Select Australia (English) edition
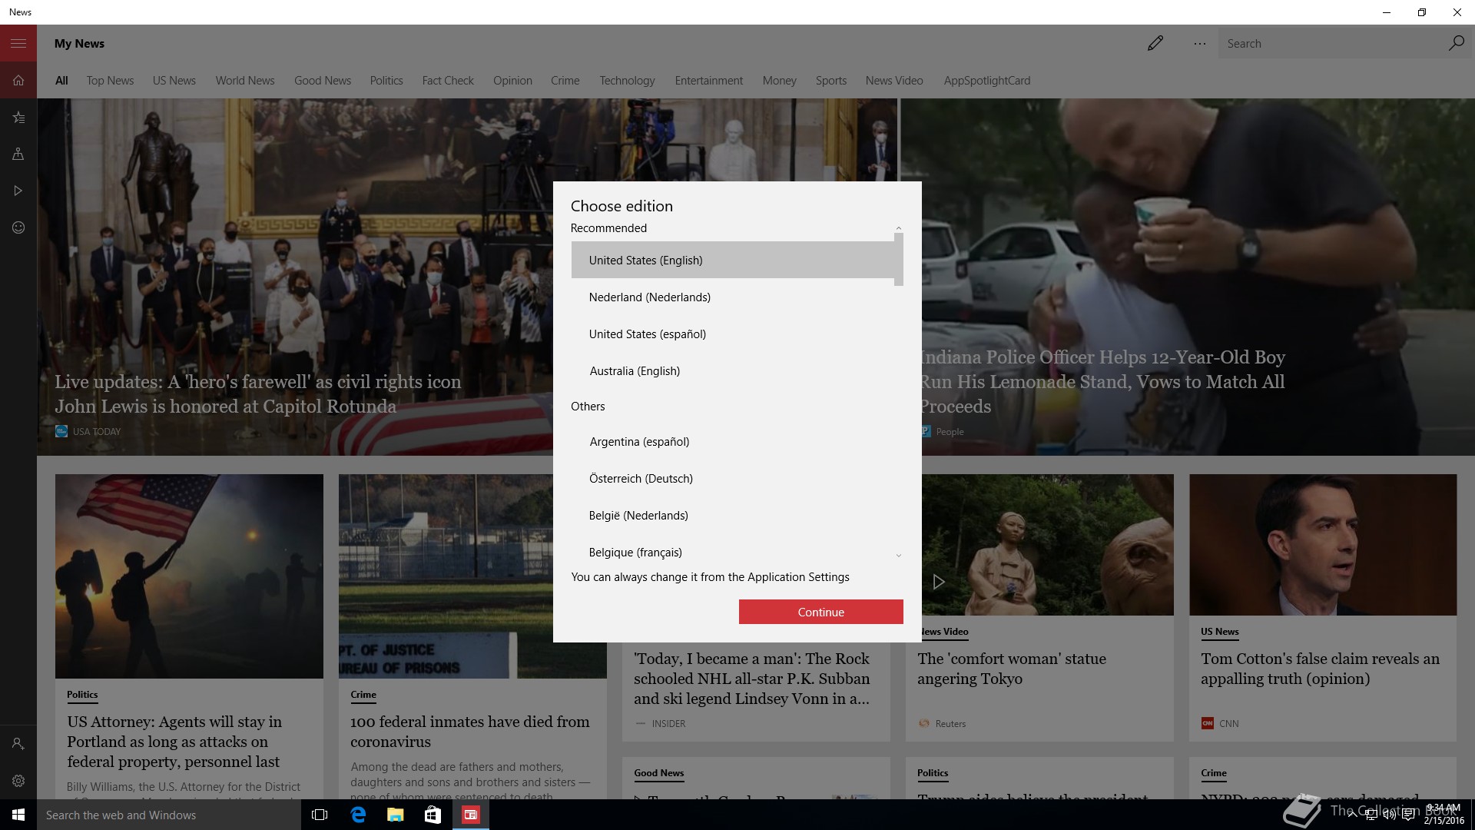 [x=732, y=370]
